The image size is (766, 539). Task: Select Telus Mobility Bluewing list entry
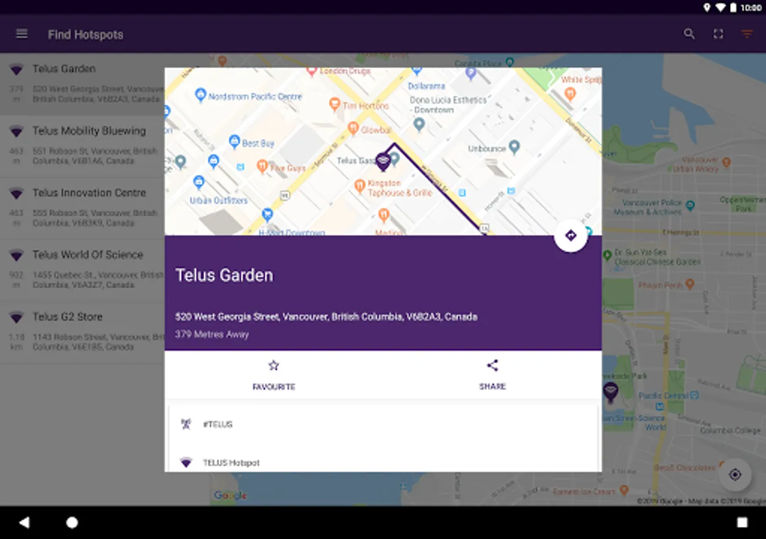tap(83, 146)
